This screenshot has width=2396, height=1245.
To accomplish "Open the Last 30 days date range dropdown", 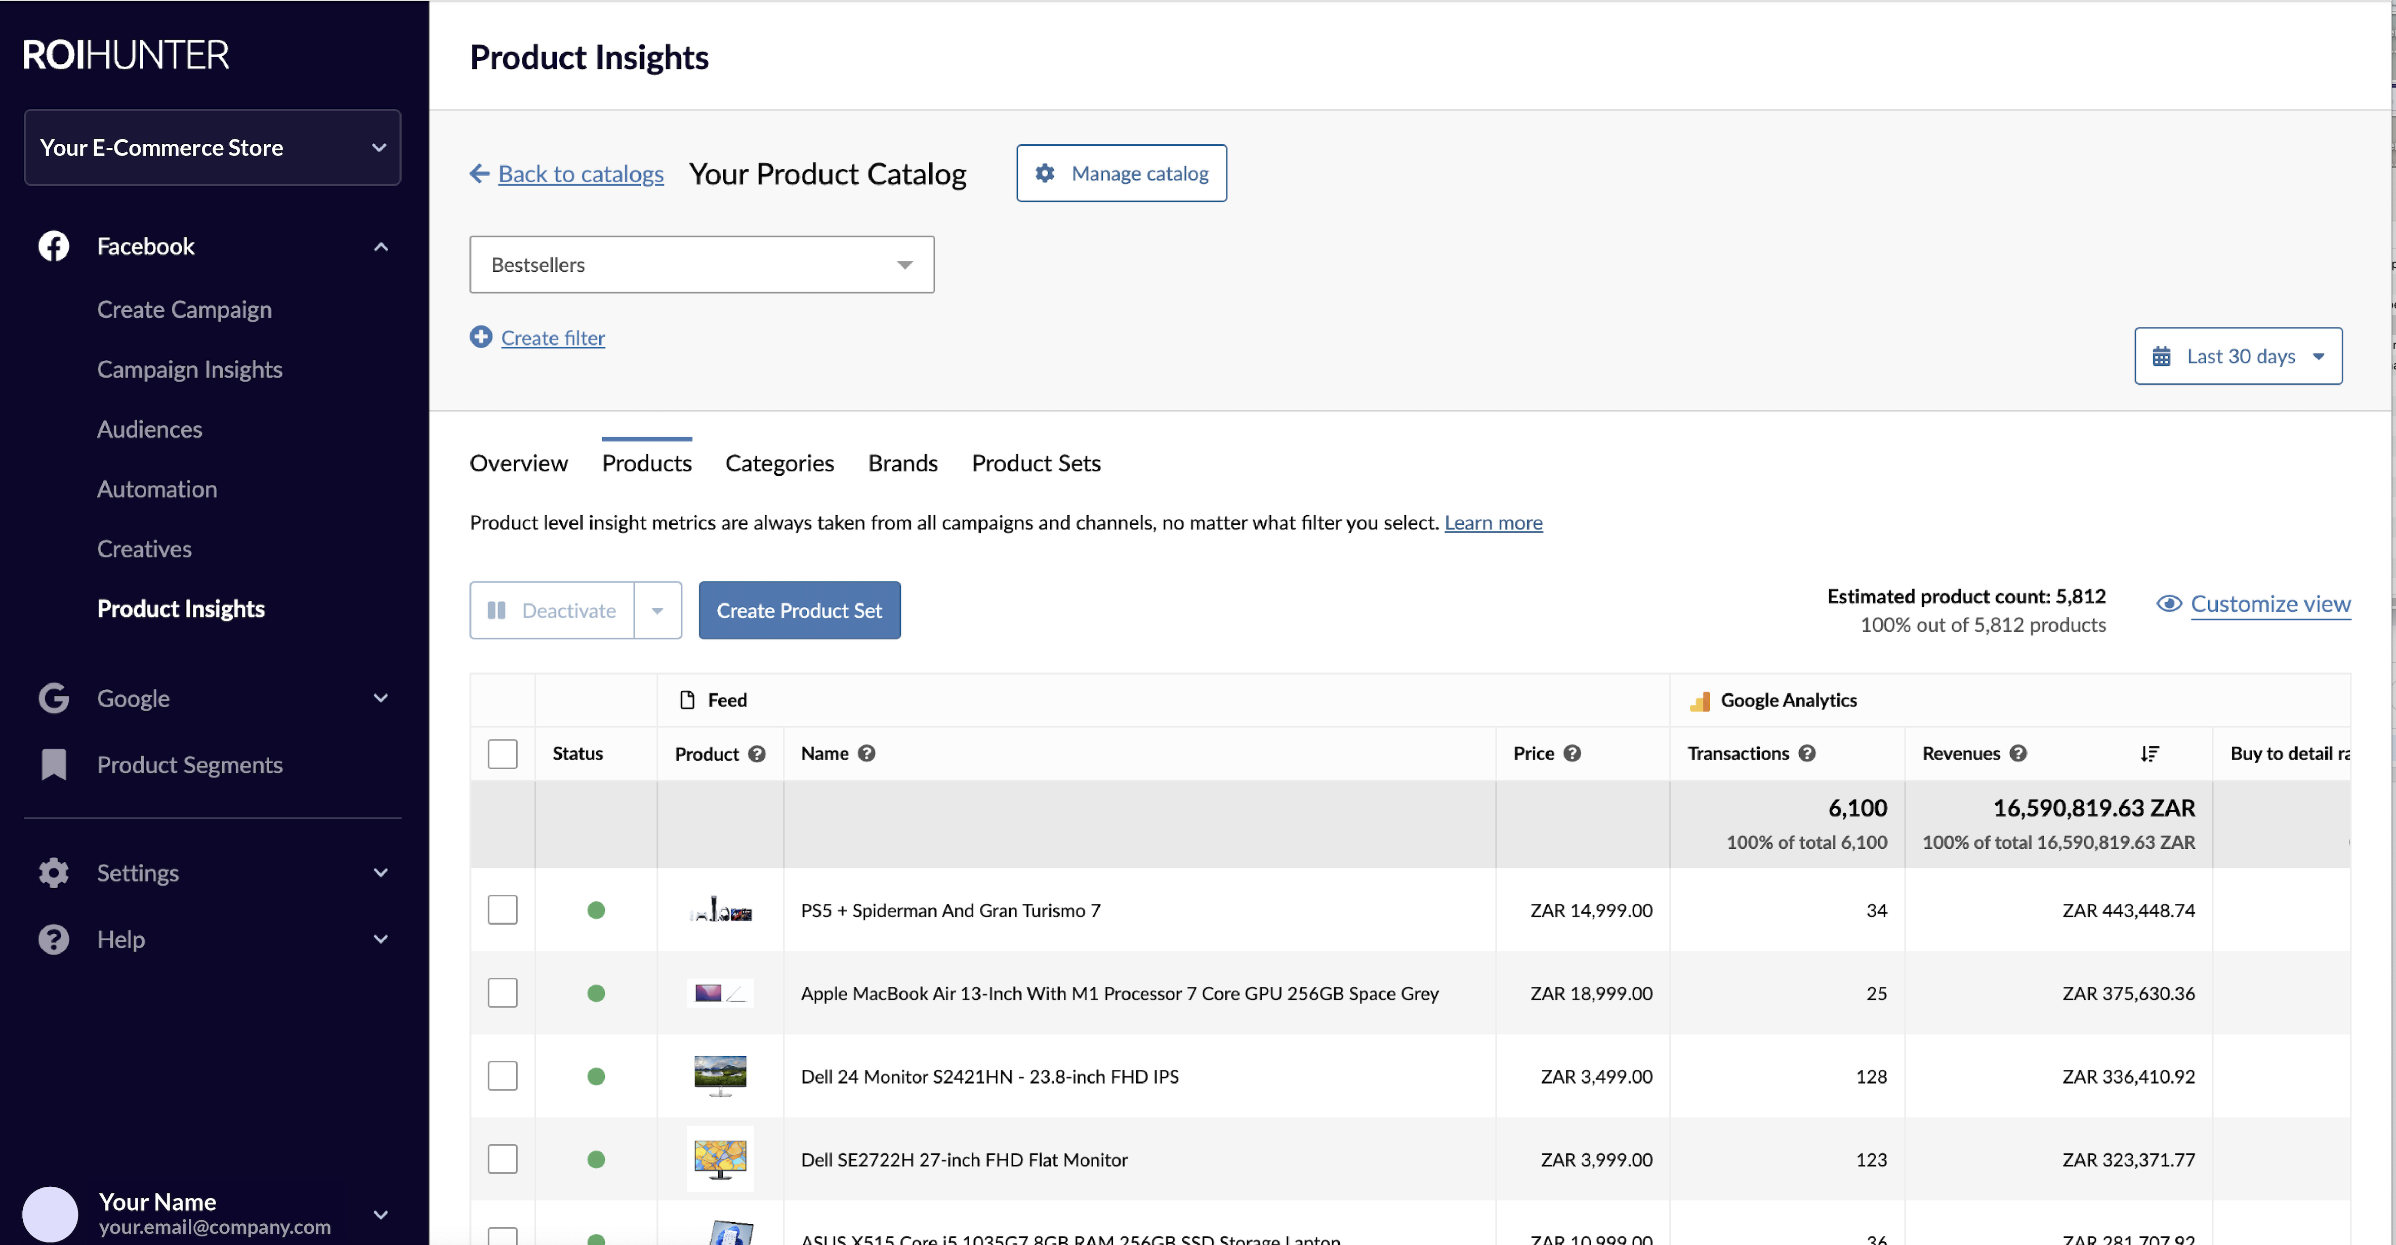I will [2237, 356].
